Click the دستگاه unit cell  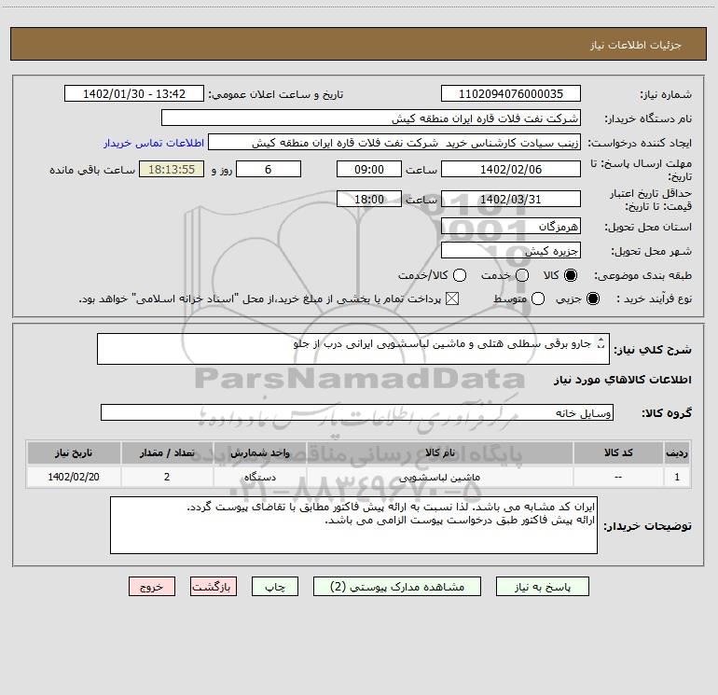click(x=259, y=477)
